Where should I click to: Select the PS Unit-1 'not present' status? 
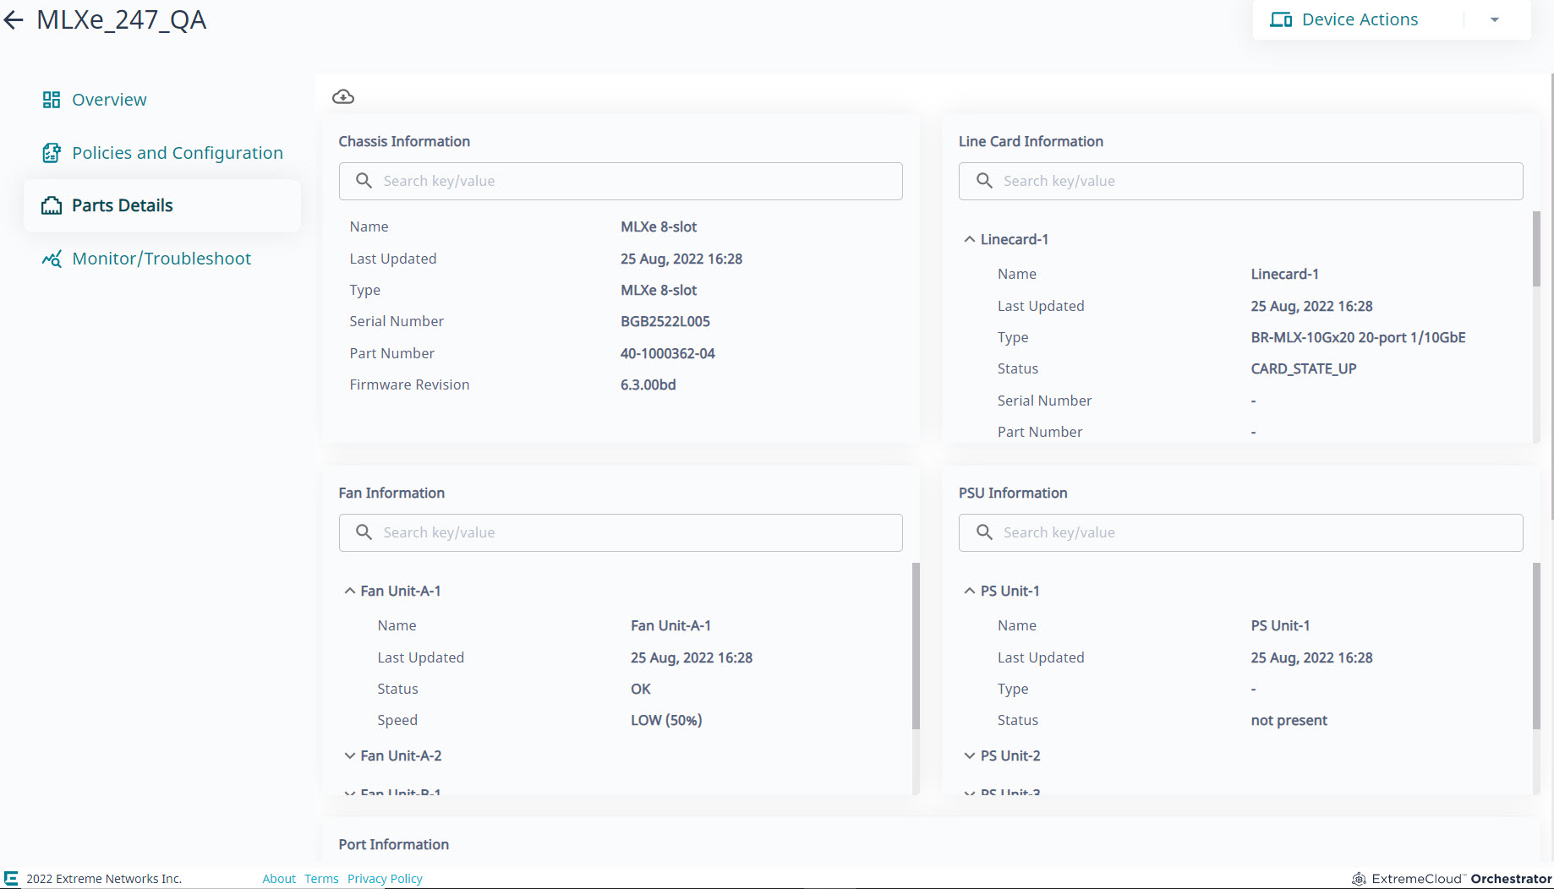click(1289, 720)
